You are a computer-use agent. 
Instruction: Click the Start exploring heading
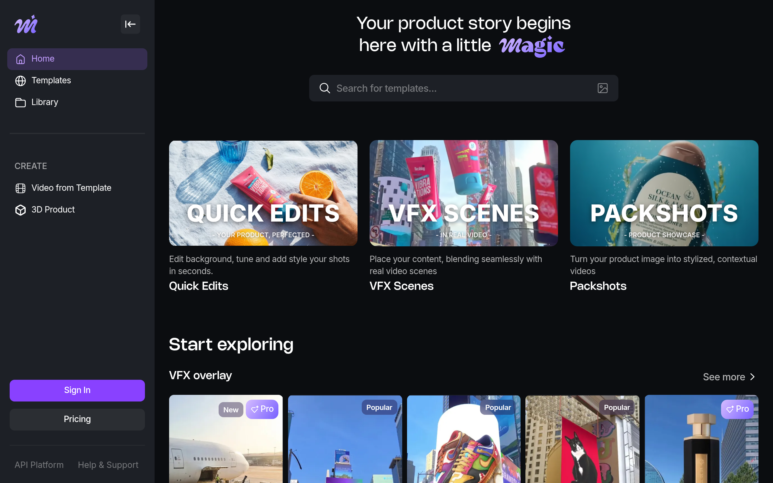(x=231, y=345)
